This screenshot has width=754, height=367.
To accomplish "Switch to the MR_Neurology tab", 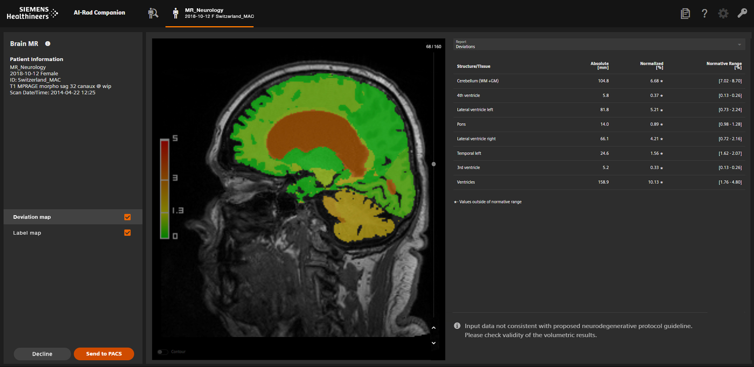I will (x=210, y=13).
